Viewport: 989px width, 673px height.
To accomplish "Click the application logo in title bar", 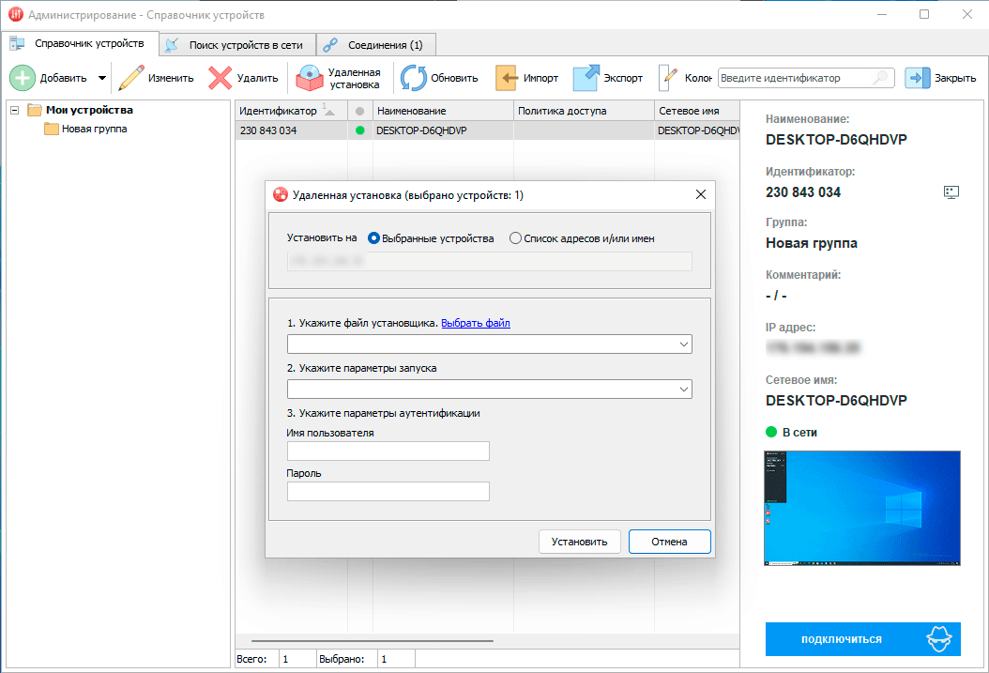I will 16,14.
